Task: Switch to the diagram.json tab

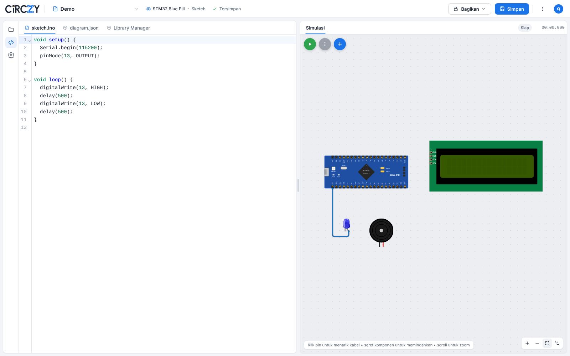Action: pyautogui.click(x=81, y=28)
